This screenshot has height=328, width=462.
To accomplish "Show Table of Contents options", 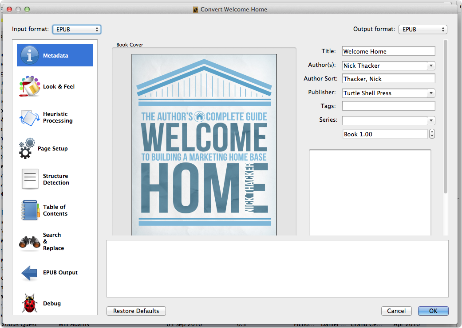I will pos(55,210).
